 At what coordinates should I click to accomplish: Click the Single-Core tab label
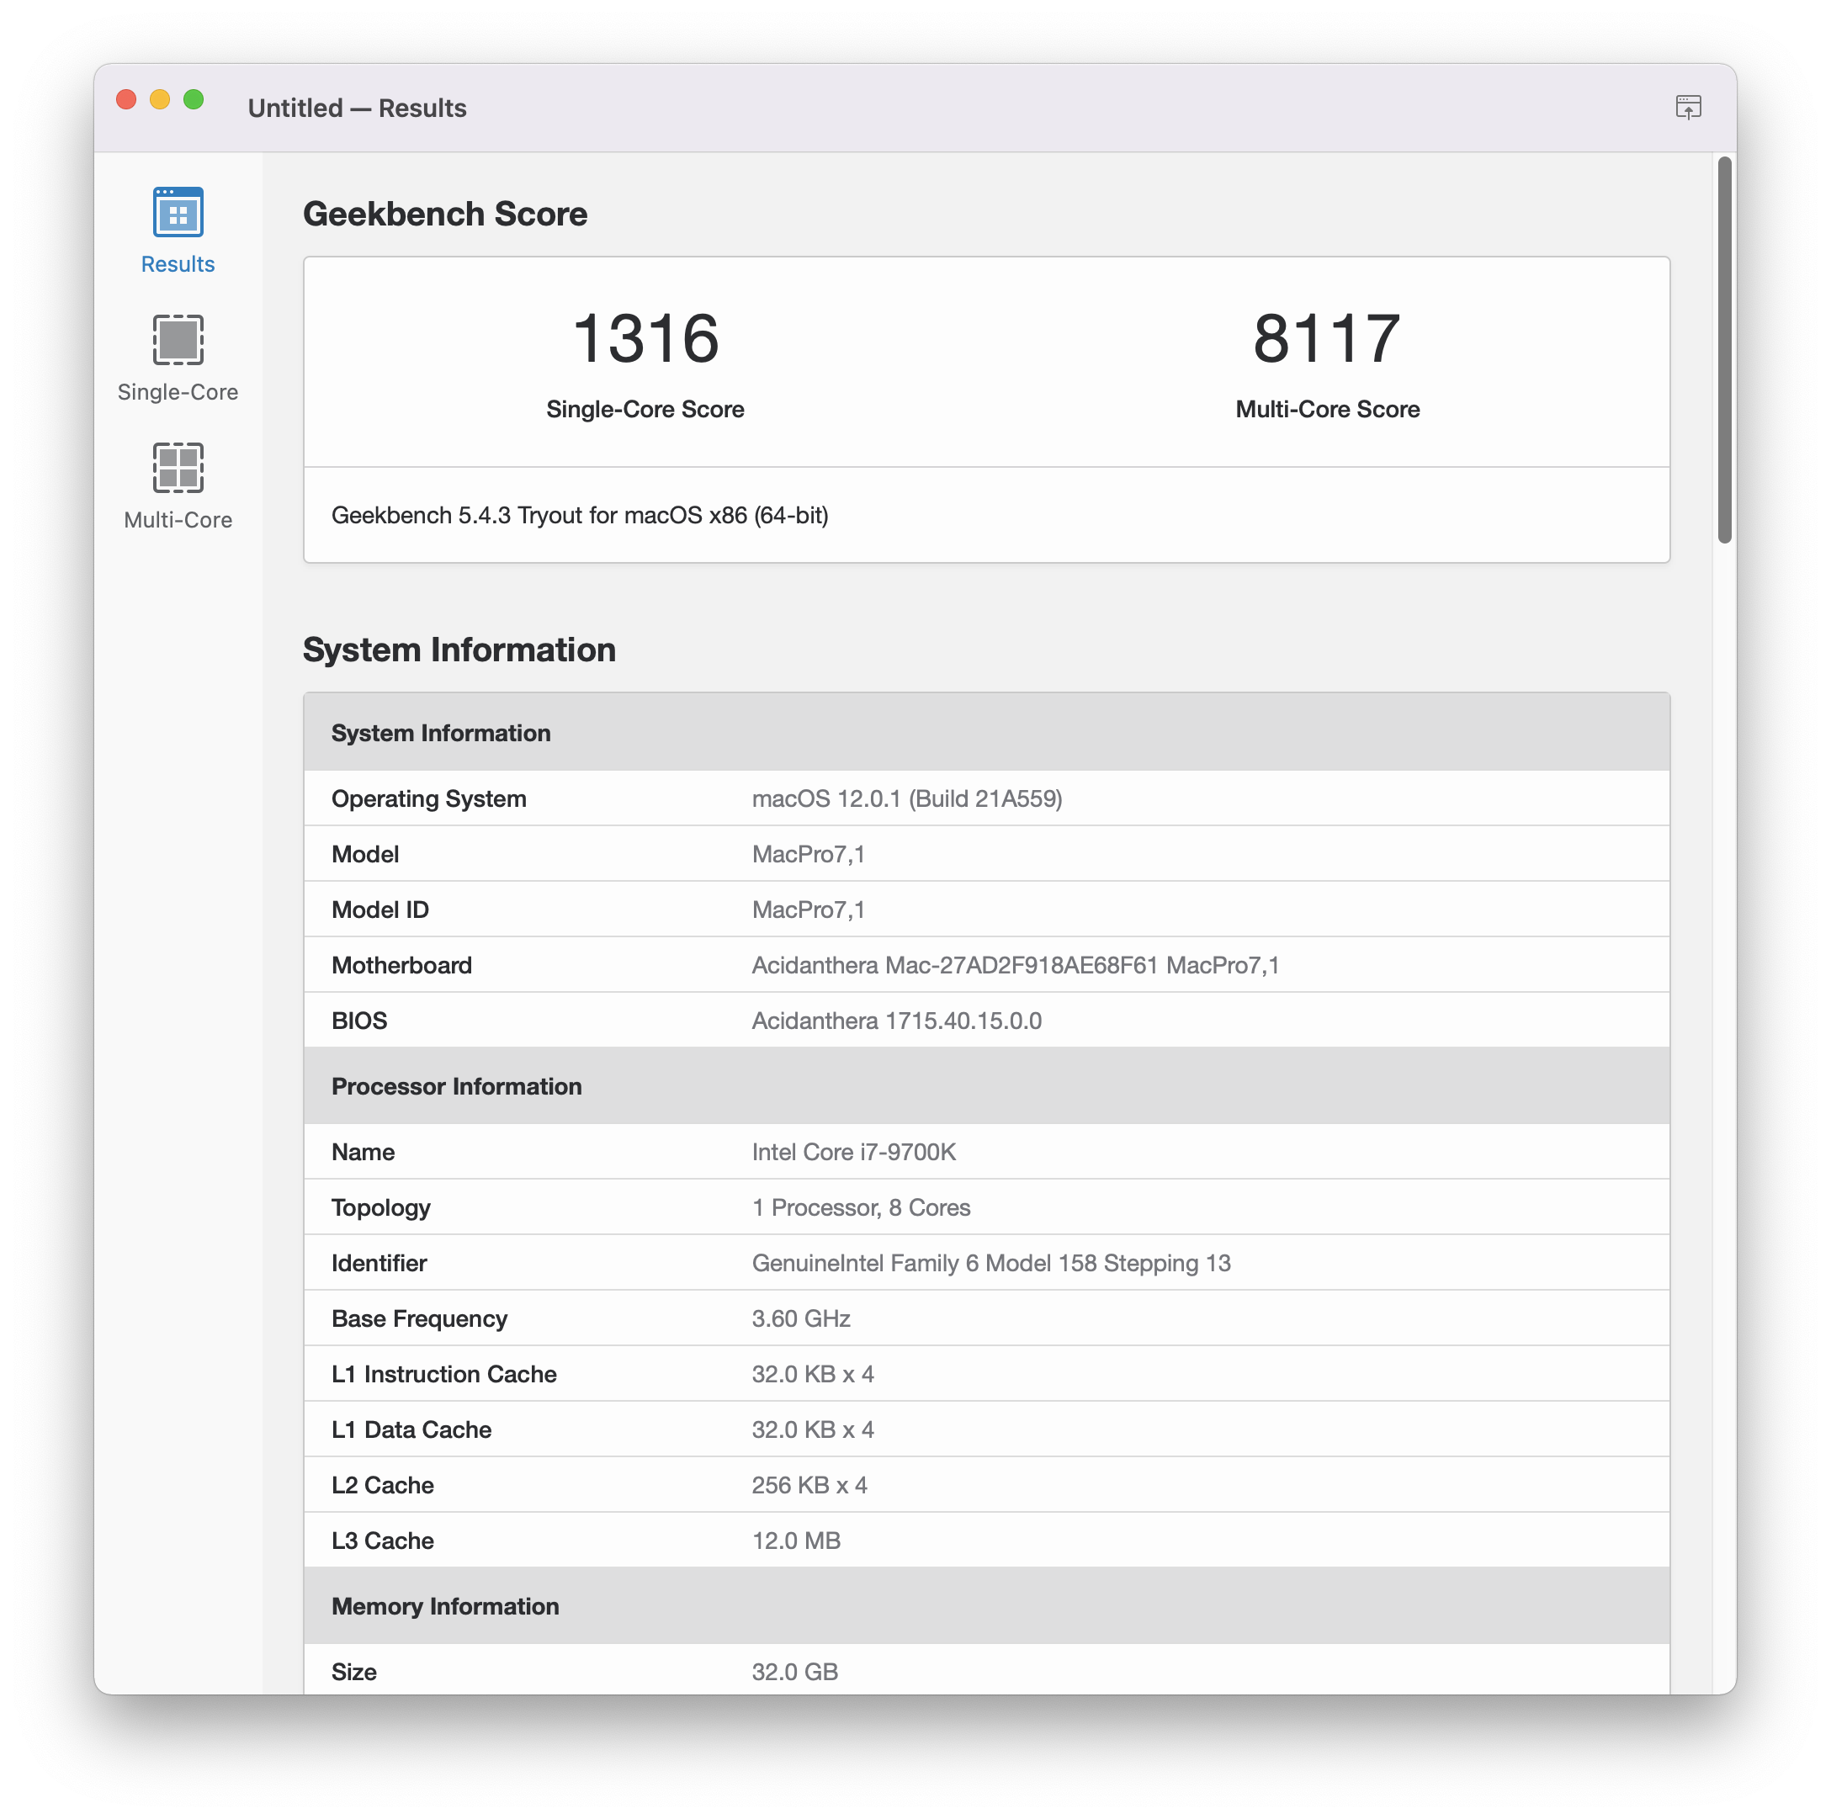click(x=178, y=392)
